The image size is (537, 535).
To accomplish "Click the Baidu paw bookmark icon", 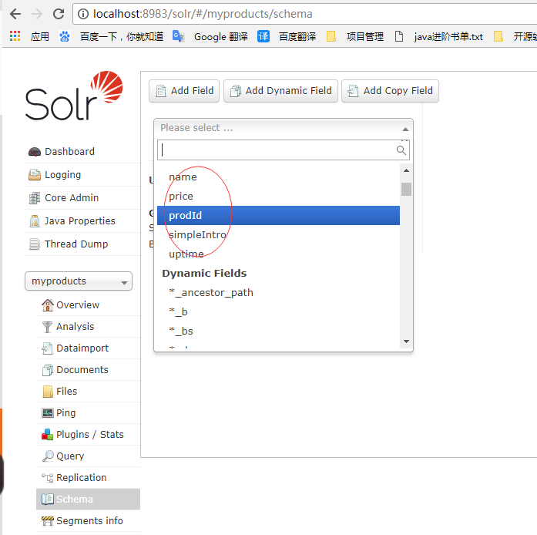I will pos(65,36).
